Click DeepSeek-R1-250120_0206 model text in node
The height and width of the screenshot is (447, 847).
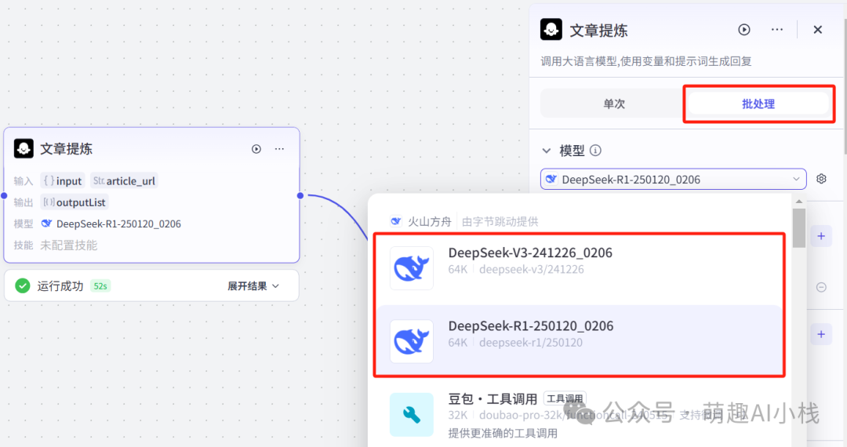coord(118,224)
